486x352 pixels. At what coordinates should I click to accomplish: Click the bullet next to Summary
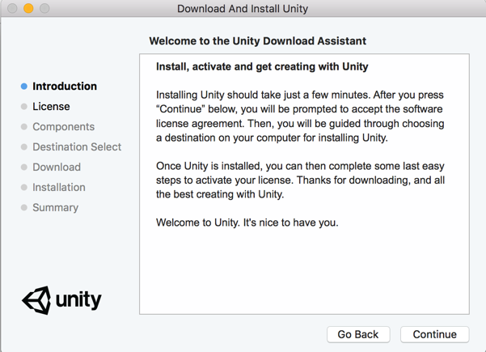coord(24,208)
